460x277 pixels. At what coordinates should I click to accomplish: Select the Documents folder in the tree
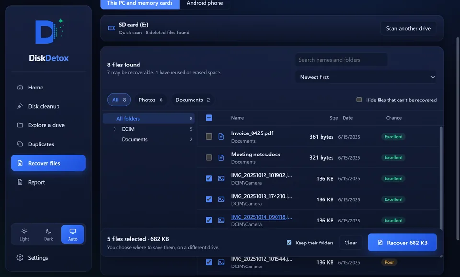coord(149,139)
